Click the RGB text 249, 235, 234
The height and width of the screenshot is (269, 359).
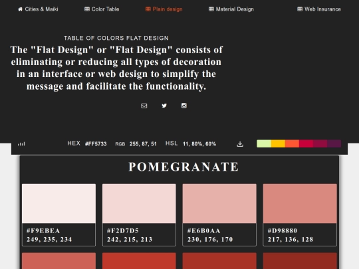tap(49, 239)
